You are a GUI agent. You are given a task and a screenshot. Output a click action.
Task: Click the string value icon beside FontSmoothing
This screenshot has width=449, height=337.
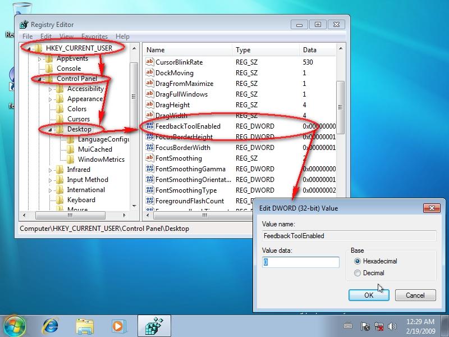[149, 158]
